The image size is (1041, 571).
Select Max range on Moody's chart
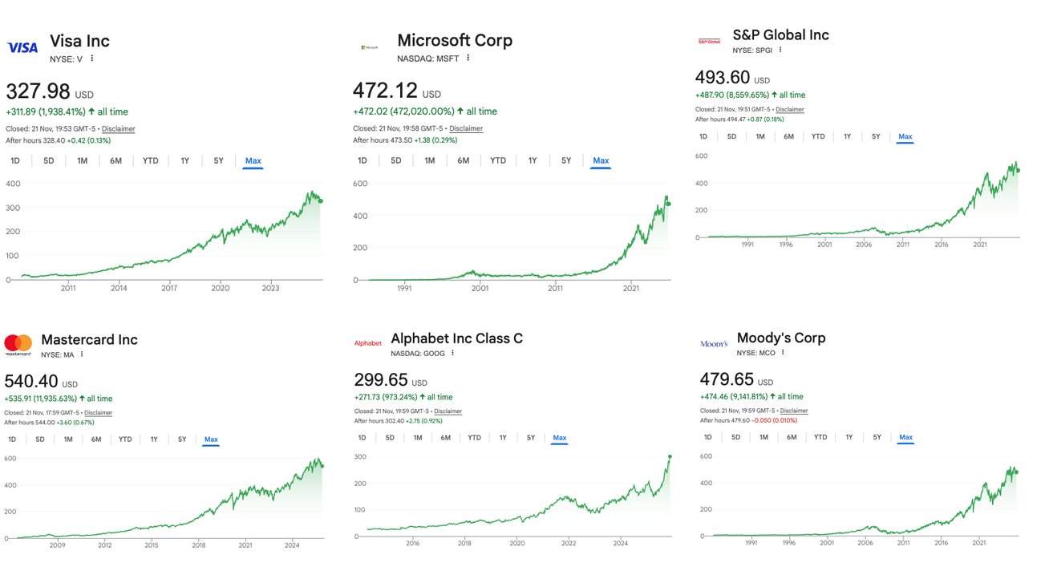click(x=905, y=437)
